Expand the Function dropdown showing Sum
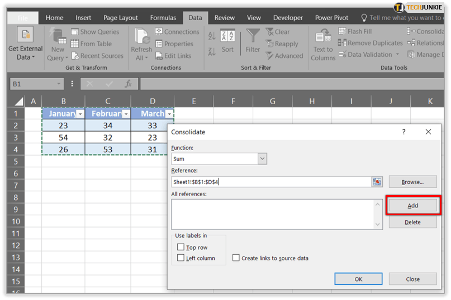The height and width of the screenshot is (300, 451). click(262, 159)
